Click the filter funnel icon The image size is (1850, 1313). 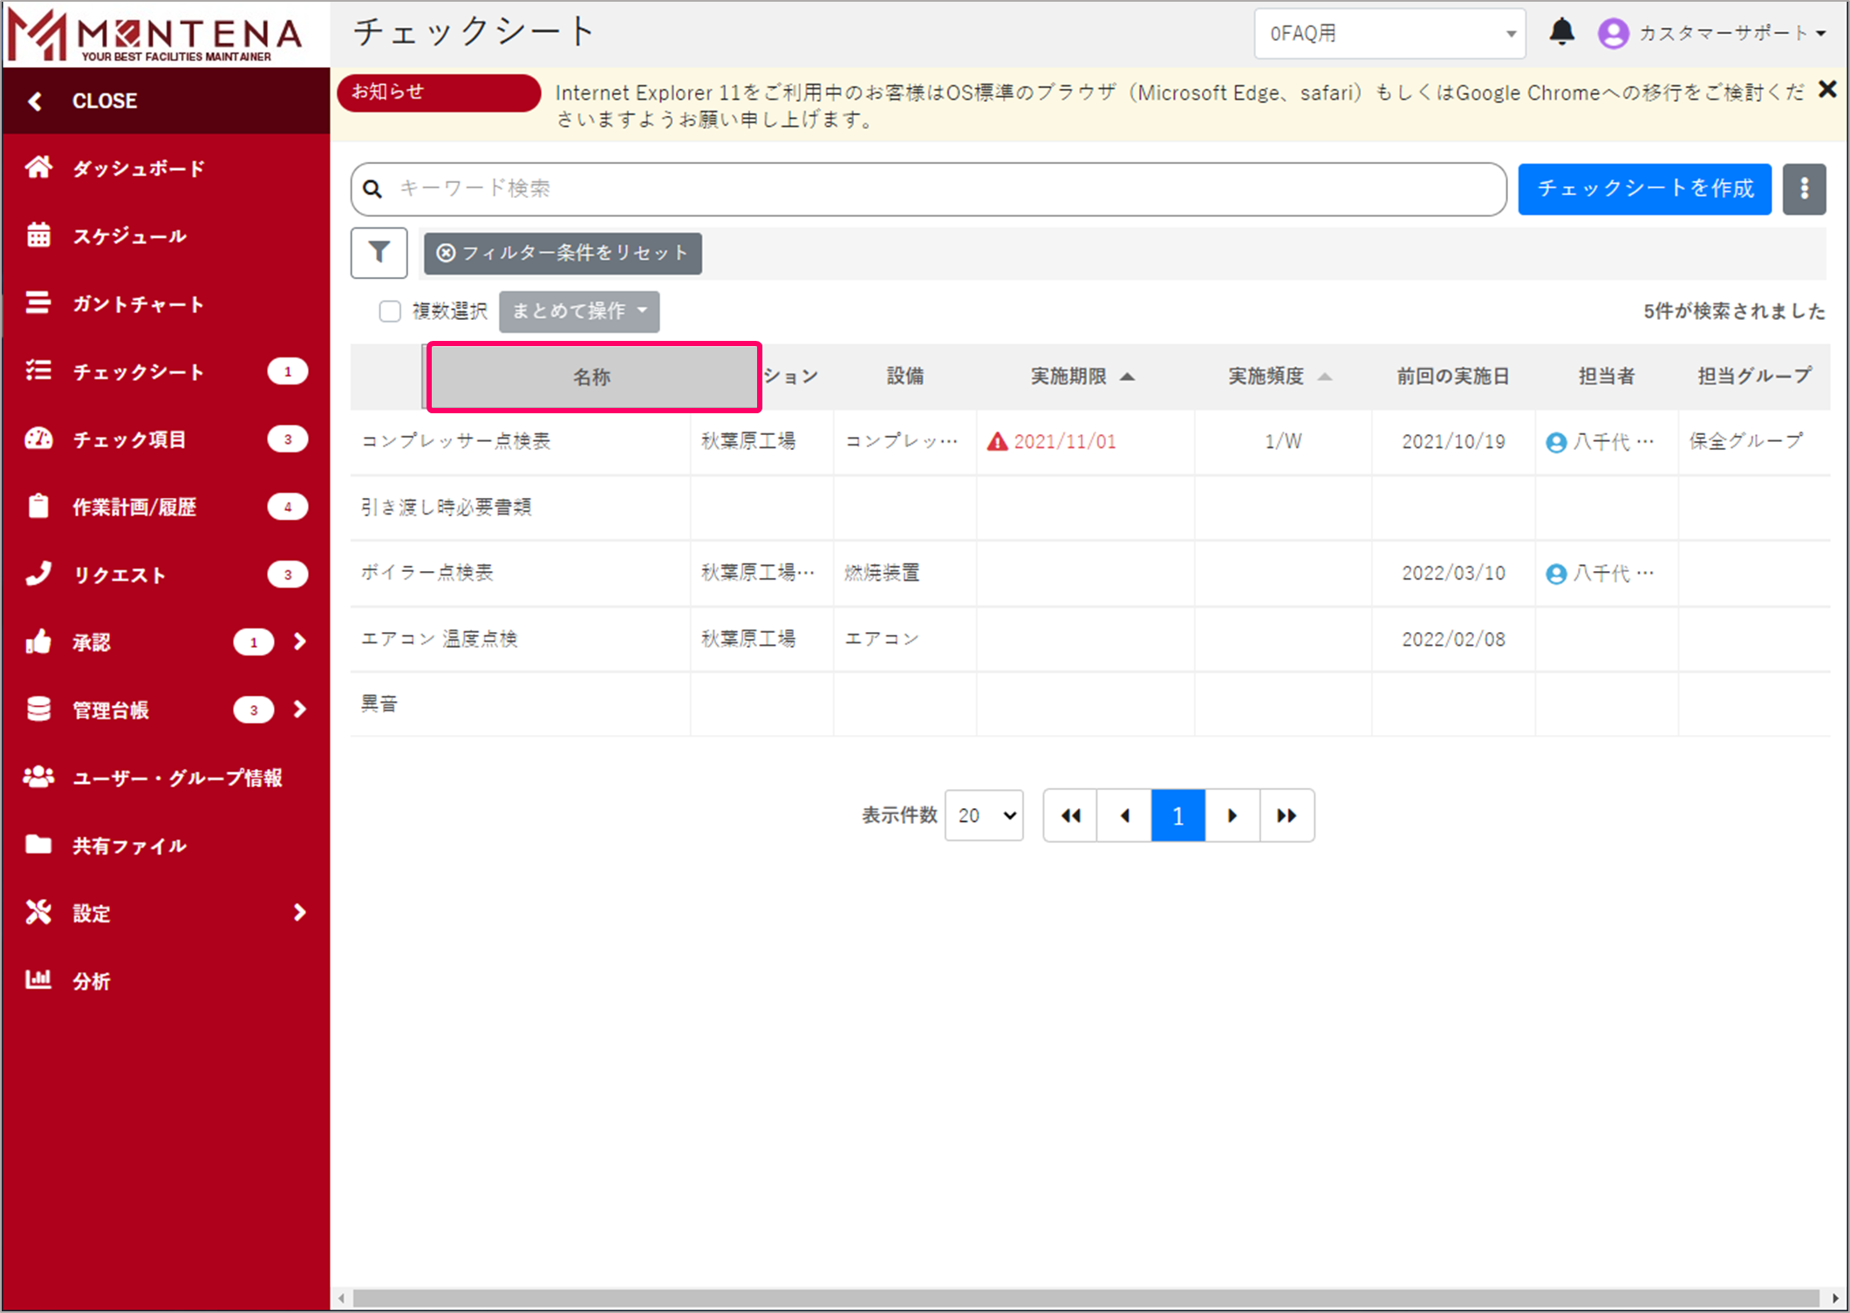coord(379,253)
